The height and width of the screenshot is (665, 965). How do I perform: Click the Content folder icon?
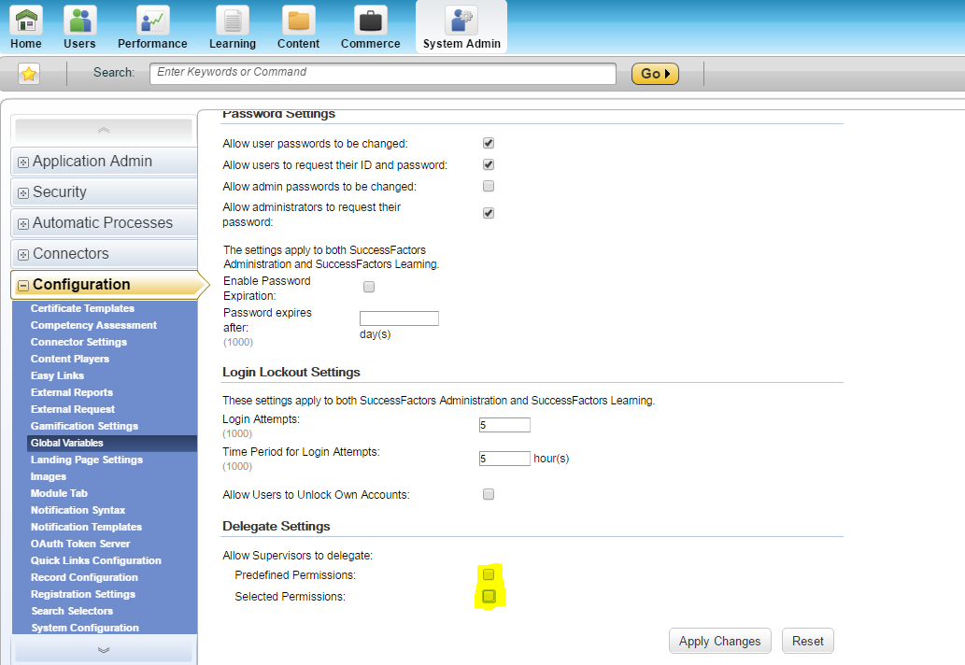point(299,21)
